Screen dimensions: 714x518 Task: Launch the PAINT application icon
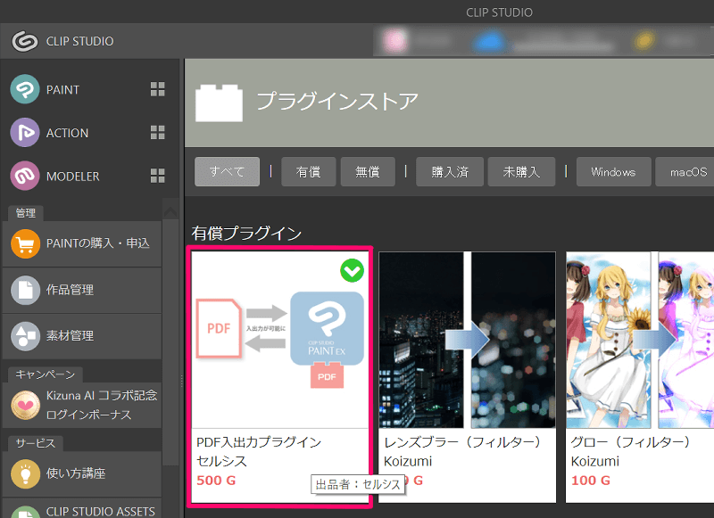(x=25, y=89)
